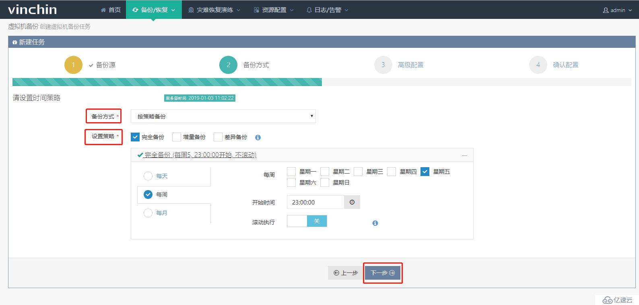The height and width of the screenshot is (305, 639).
Task: Click step 2 circle 备份方式
Action: tap(229, 65)
